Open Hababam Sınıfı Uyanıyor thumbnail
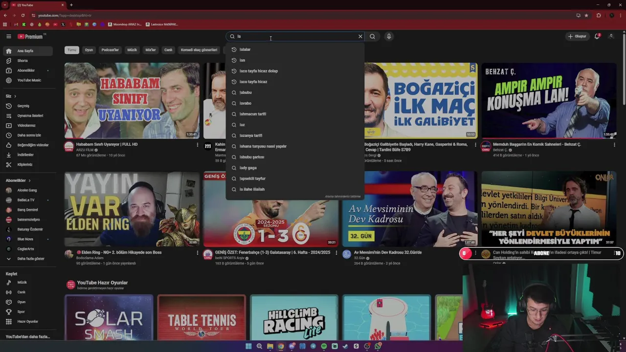Image resolution: width=626 pixels, height=352 pixels. pos(132,101)
